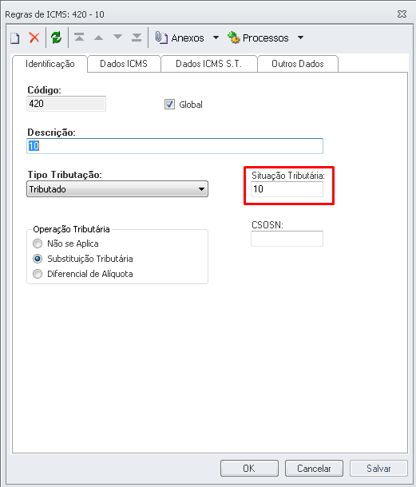Select Diferencial de Alíquota radio button
Screen dimensions: 416x487
[38, 274]
